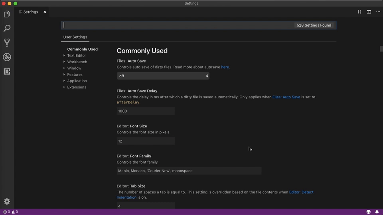Viewport: 383px width, 215px height.
Task: Open settings JSON with braces icon
Action: 359,12
